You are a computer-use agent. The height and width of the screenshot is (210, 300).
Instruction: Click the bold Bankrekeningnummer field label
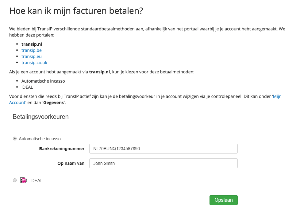(x=62, y=149)
